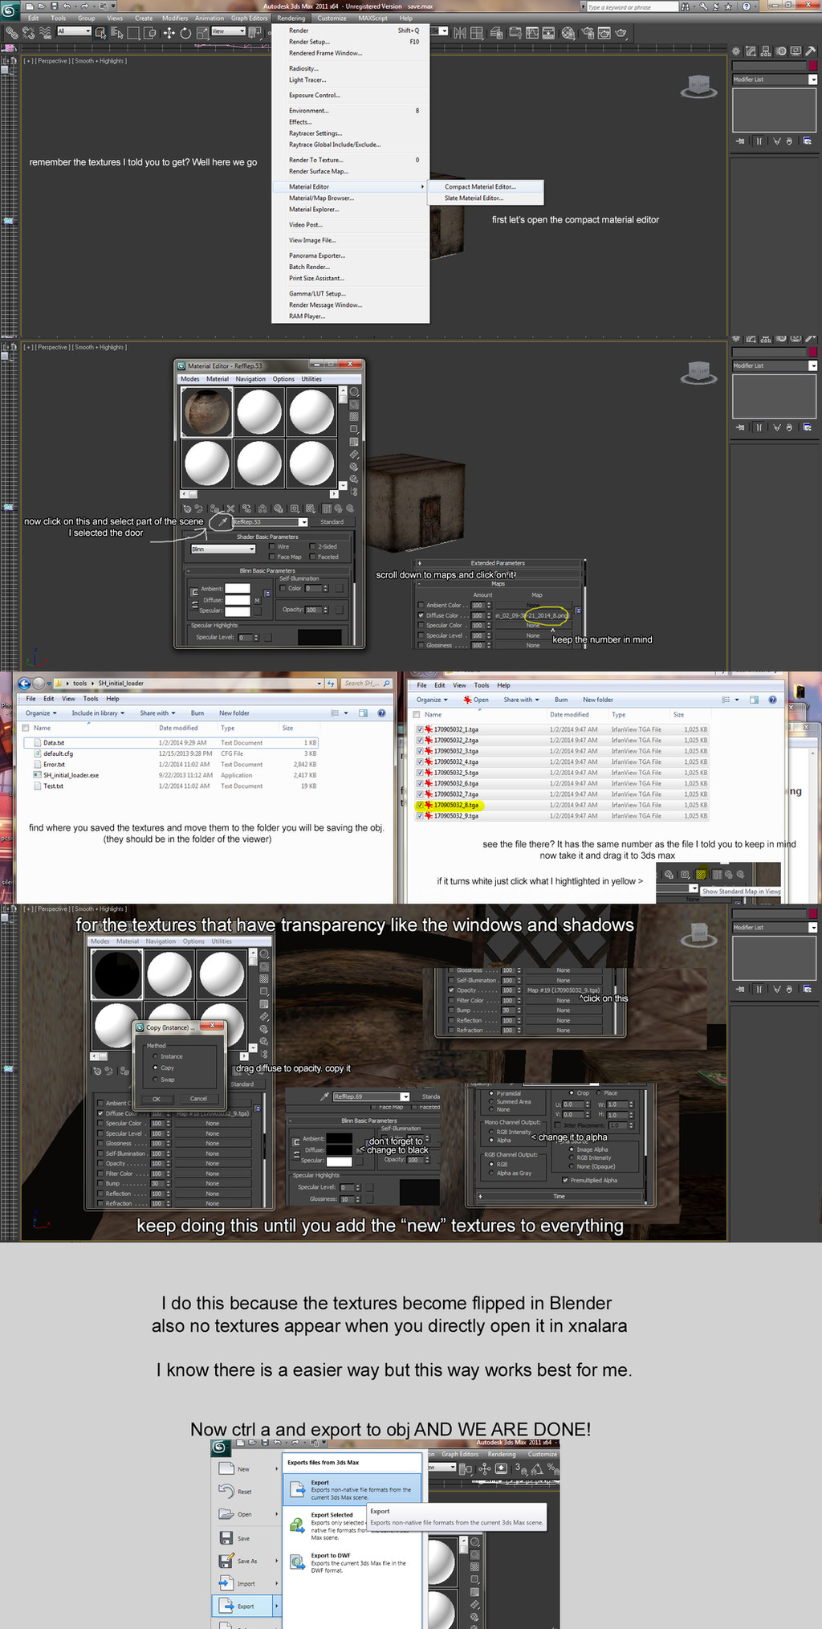Click the brown textured material sample sphere
The image size is (822, 1629).
[x=207, y=412]
